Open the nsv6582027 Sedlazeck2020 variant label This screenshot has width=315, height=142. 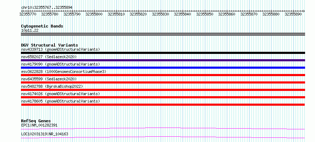(x=49, y=57)
